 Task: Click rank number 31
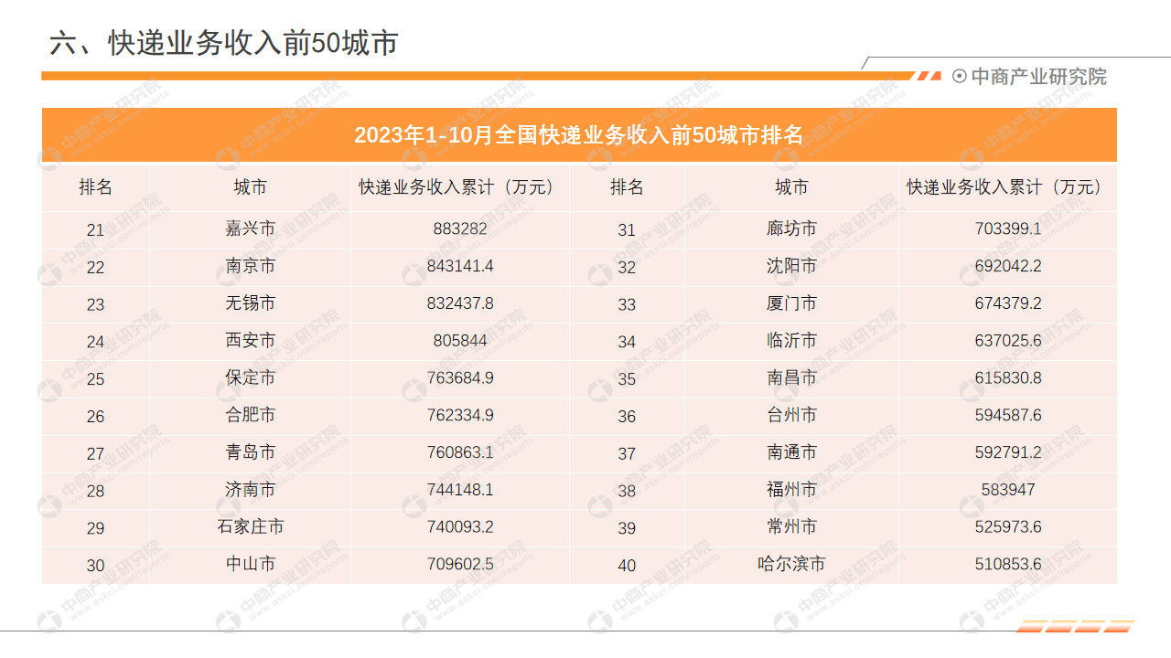point(627,230)
